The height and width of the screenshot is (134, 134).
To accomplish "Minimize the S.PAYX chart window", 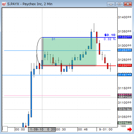I will (111, 4).
